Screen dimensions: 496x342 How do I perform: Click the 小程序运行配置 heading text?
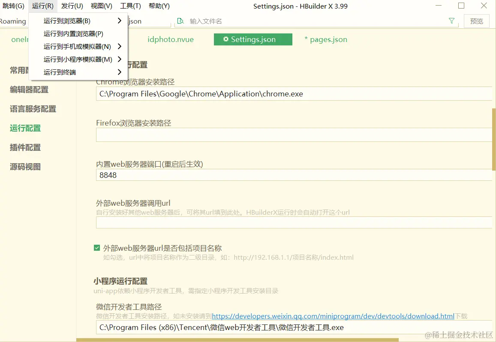click(120, 281)
